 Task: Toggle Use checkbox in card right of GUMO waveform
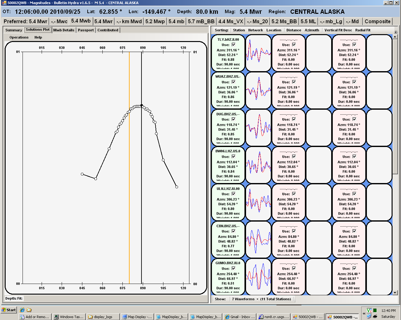coord(294,268)
